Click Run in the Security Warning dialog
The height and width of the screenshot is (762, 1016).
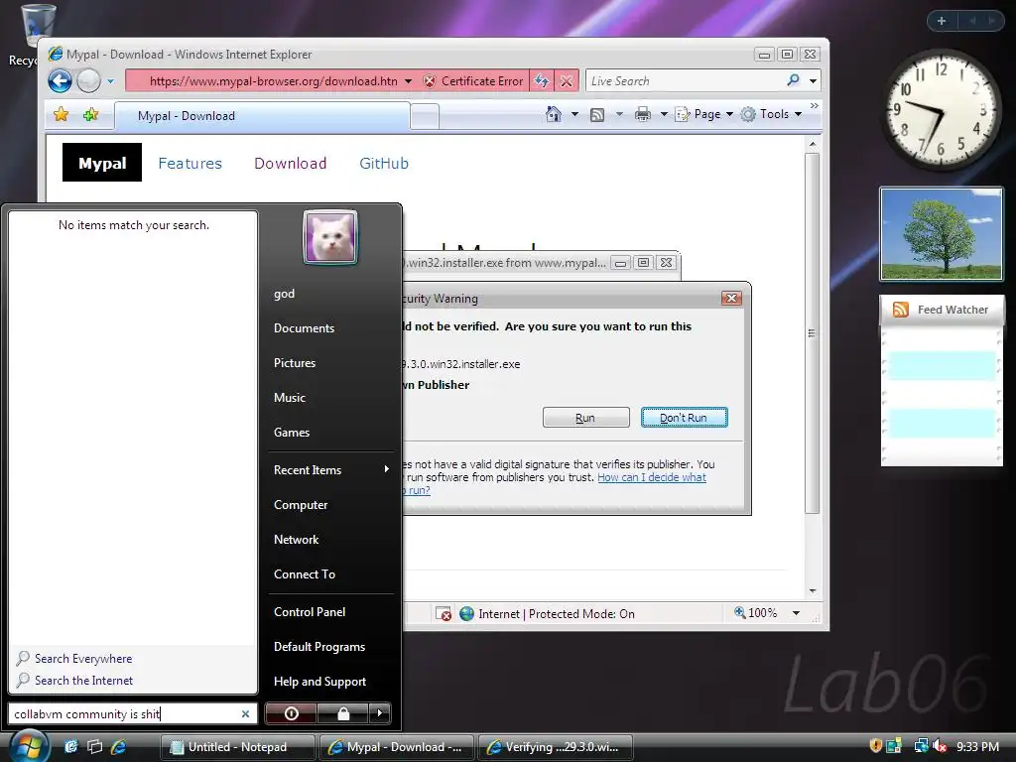[x=585, y=418]
